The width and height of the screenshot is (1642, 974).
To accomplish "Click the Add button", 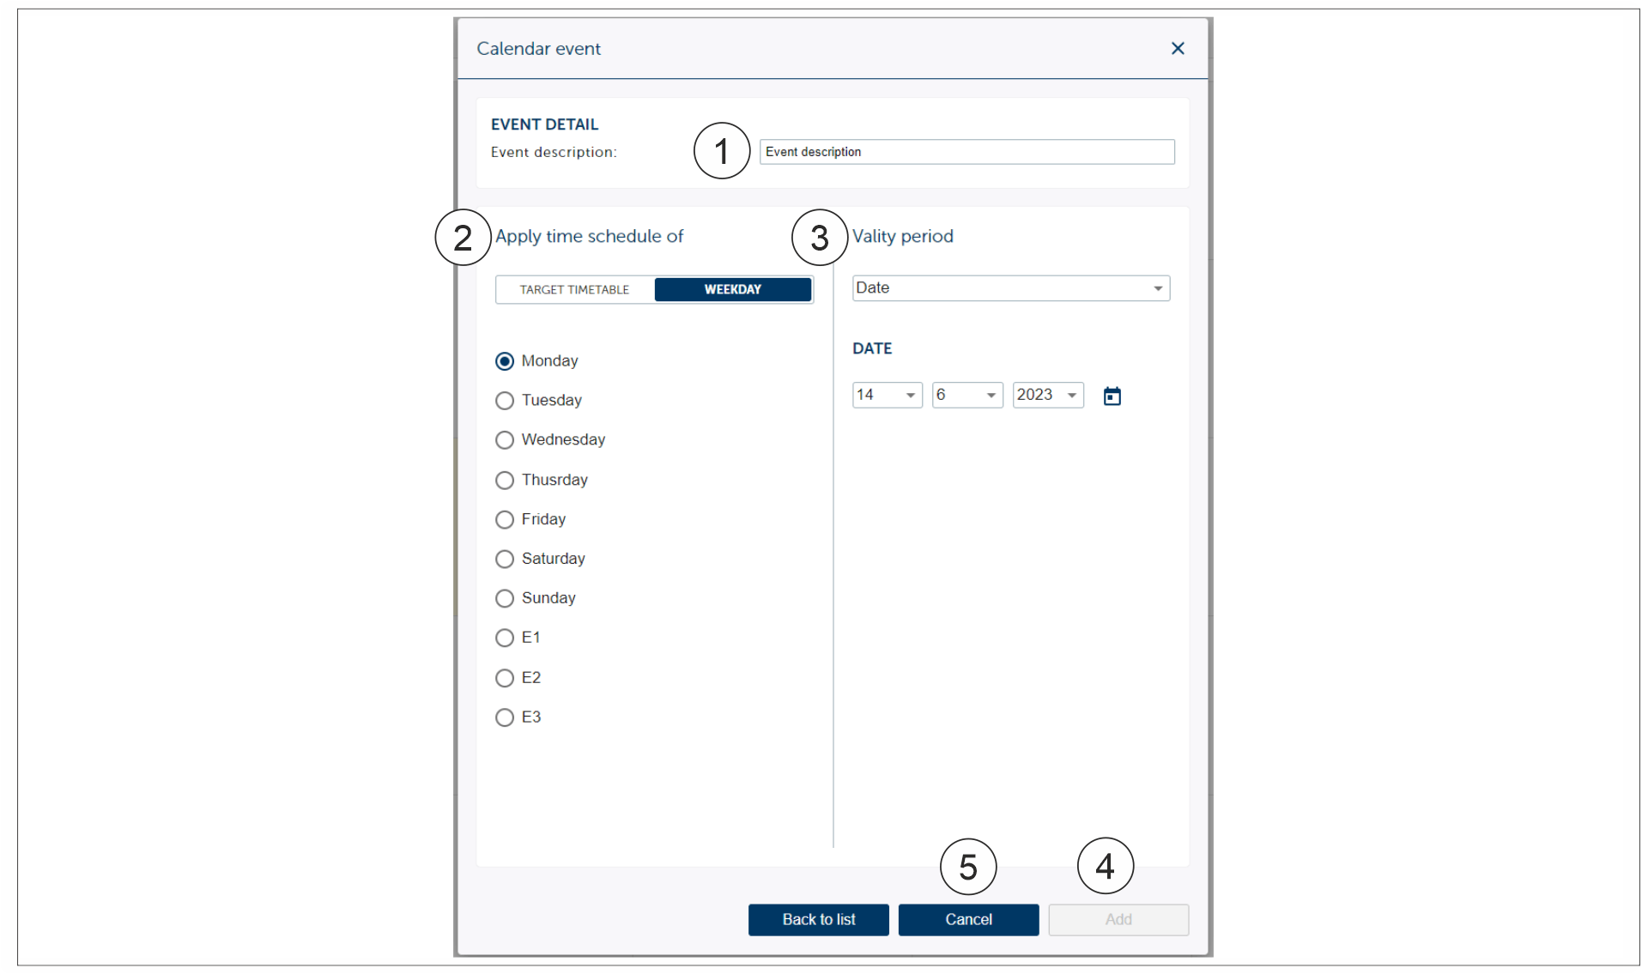I will point(1118,920).
